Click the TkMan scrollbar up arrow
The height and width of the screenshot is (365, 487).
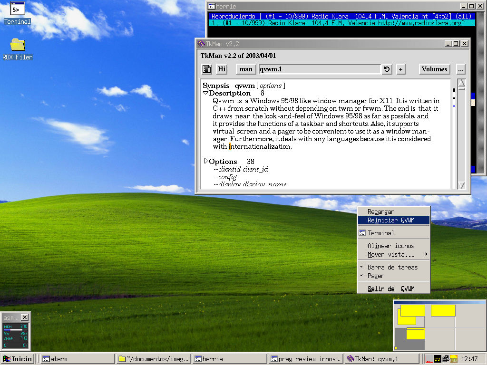tap(461, 84)
